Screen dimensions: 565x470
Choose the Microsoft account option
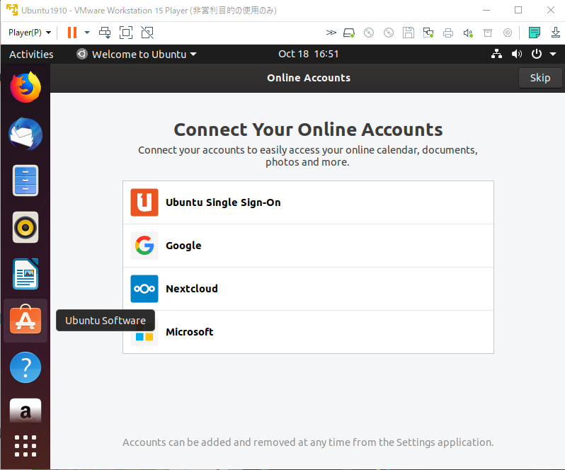(x=308, y=332)
